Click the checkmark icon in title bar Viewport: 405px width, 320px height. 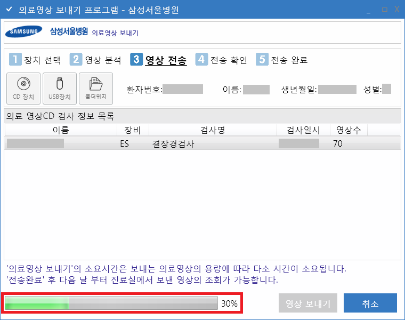[x=9, y=9]
